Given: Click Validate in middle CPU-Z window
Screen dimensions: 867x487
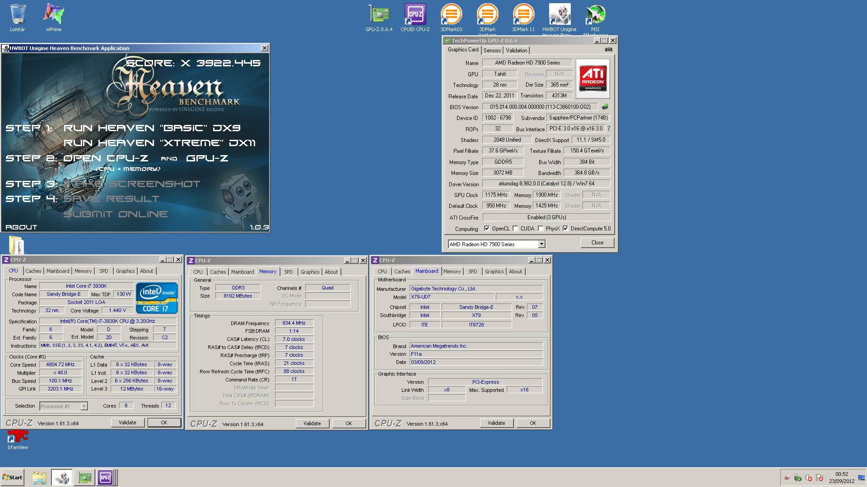Looking at the screenshot, I should pyautogui.click(x=312, y=423).
